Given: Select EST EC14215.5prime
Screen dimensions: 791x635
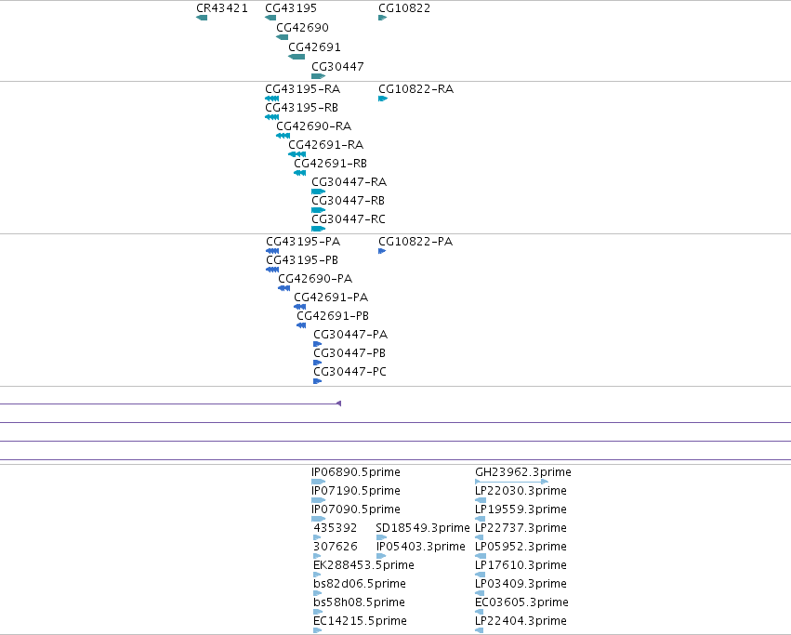Looking at the screenshot, I should point(317,630).
